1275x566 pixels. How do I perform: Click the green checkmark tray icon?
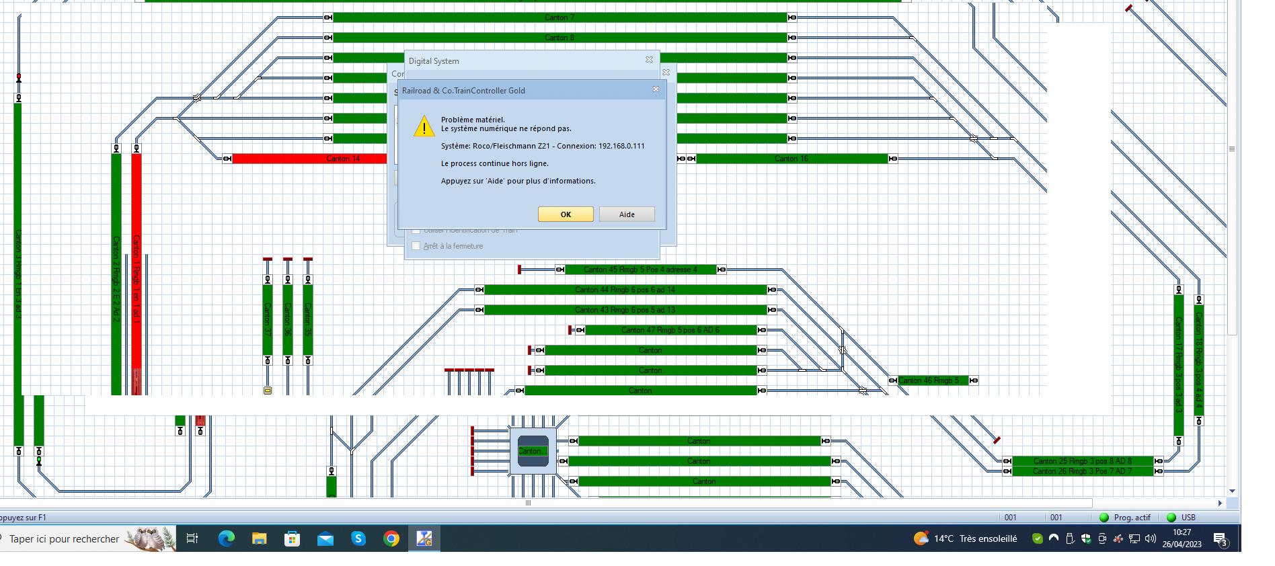[x=1038, y=538]
